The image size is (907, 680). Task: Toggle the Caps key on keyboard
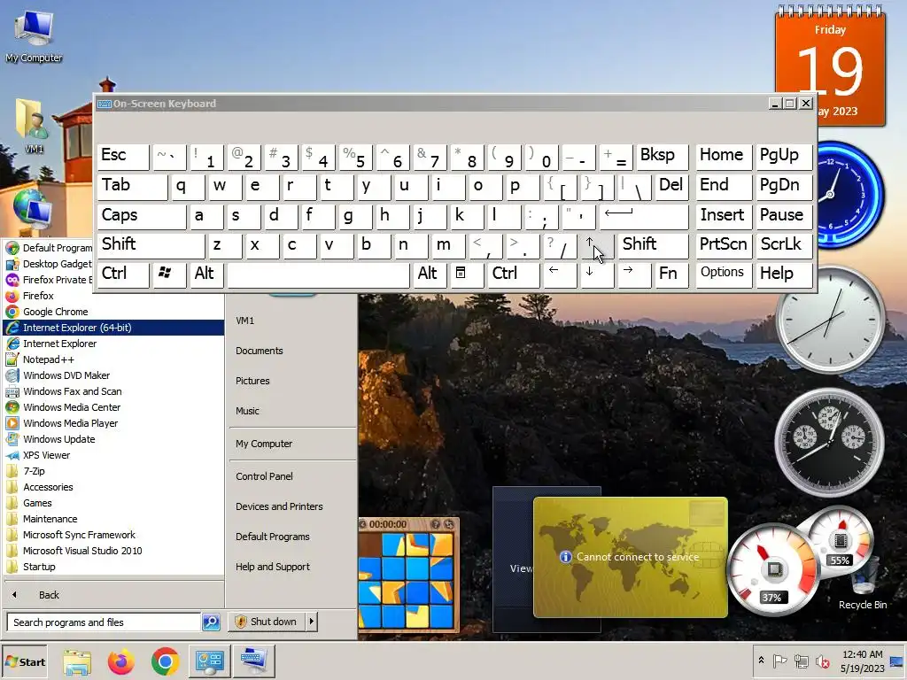click(142, 216)
